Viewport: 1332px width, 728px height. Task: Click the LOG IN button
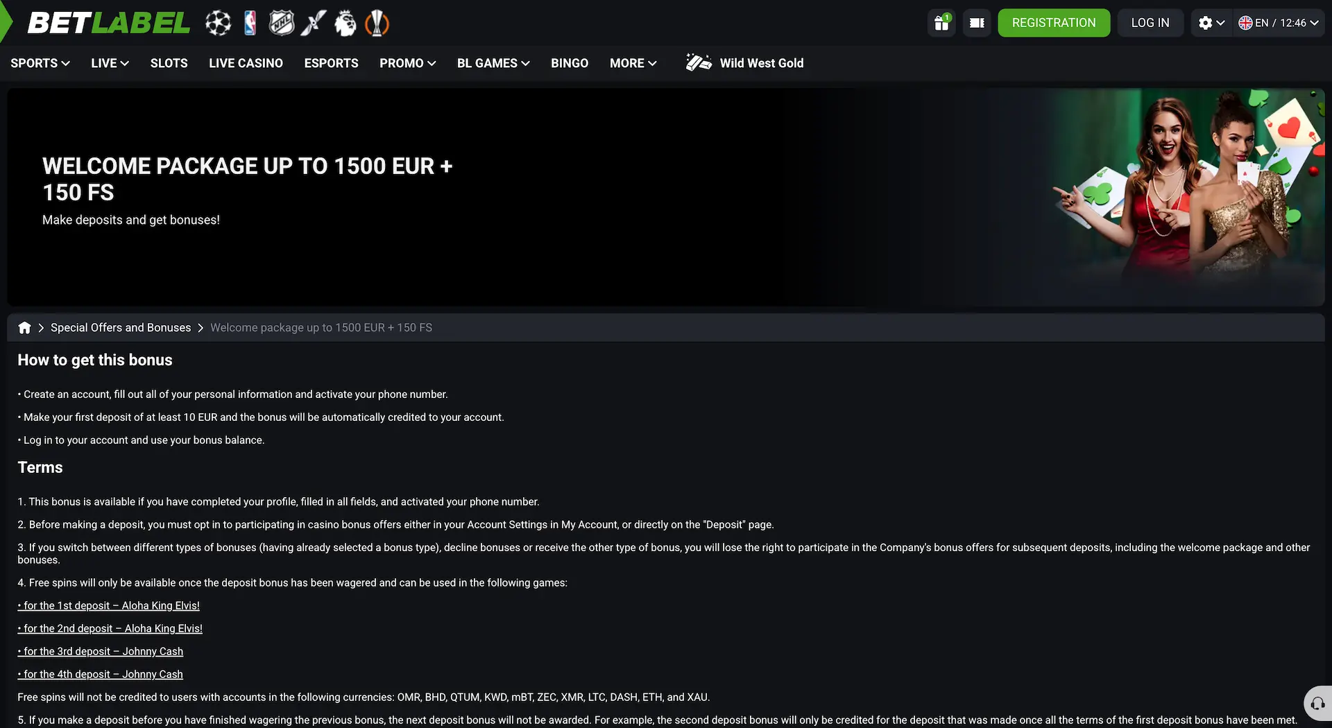click(x=1150, y=23)
